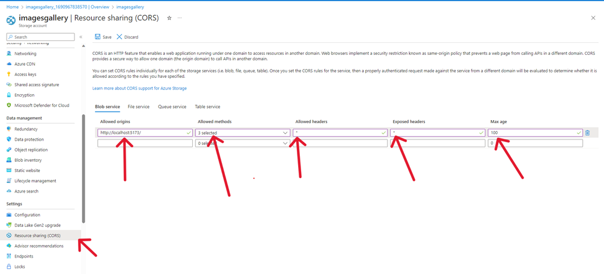Click the Max age field with 100

pyautogui.click(x=535, y=133)
